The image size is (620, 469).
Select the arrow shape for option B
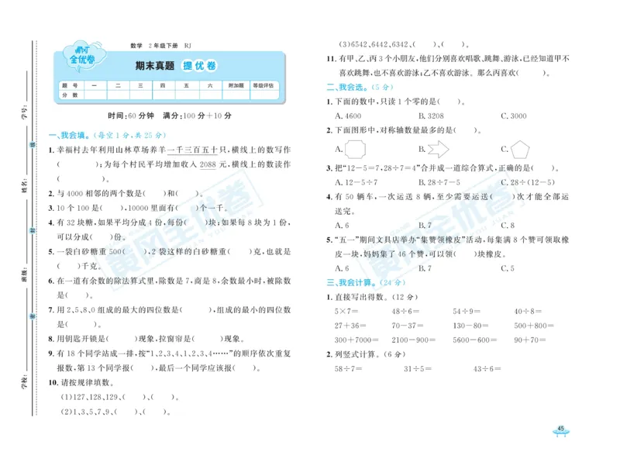click(x=438, y=147)
